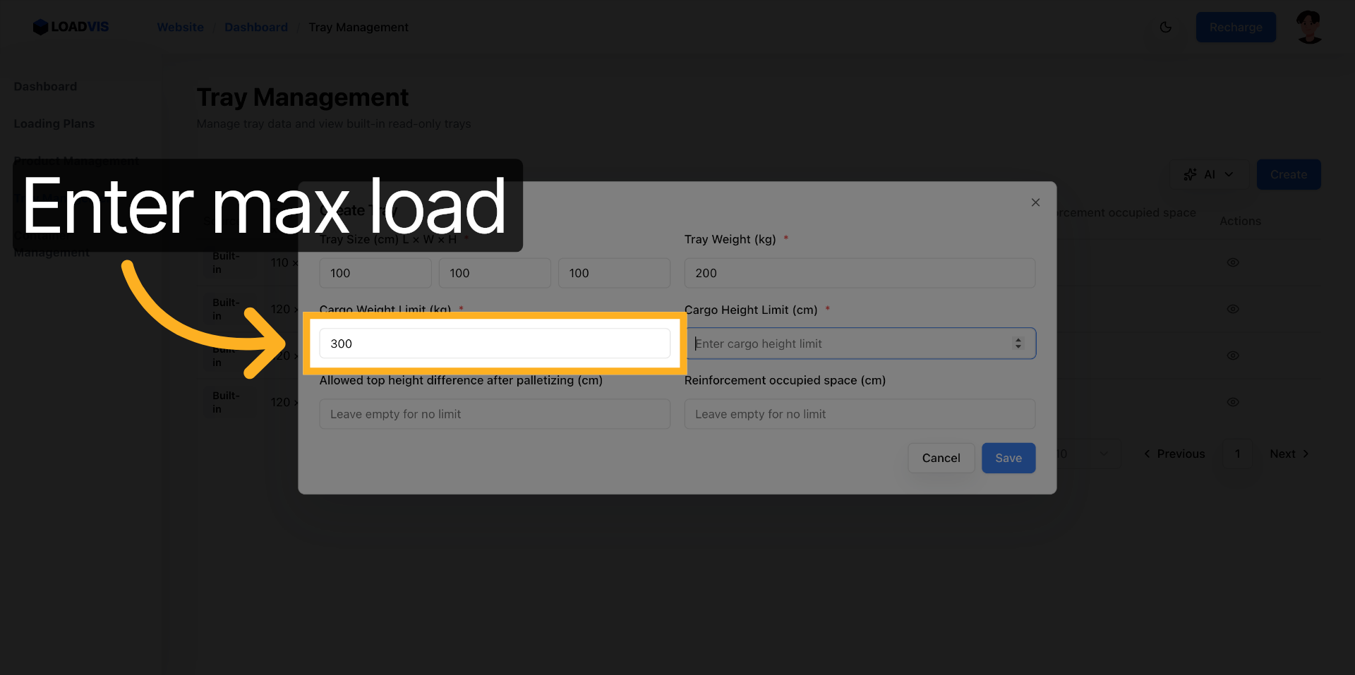Go to Dashboard in sidebar

(x=45, y=86)
